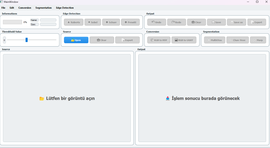Viewport: 270px width, 148px height.
Task: Apply MultiOtsu segmentation
Action: [x=214, y=40]
